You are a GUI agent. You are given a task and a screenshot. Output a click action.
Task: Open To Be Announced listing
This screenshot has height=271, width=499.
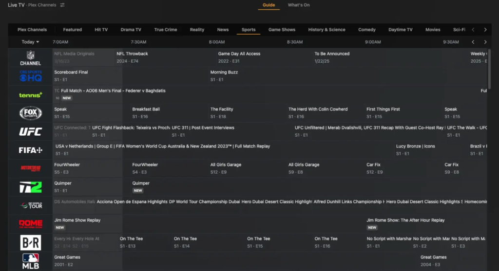click(x=391, y=57)
